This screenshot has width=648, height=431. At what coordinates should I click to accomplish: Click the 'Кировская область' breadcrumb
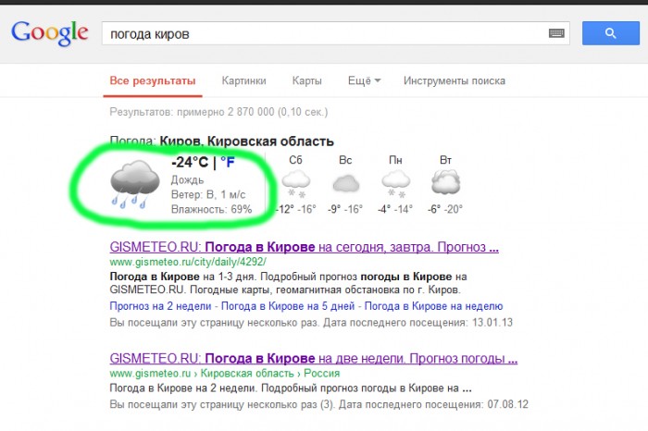(x=247, y=374)
